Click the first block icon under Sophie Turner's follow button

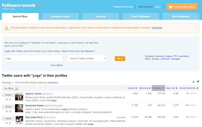point(7,99)
